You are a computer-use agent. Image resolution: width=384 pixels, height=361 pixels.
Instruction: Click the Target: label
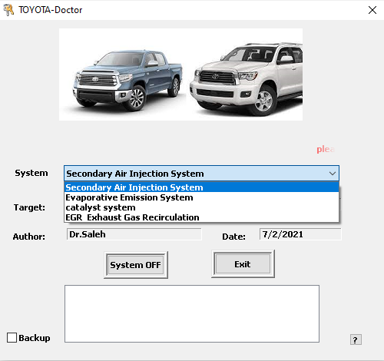(29, 207)
